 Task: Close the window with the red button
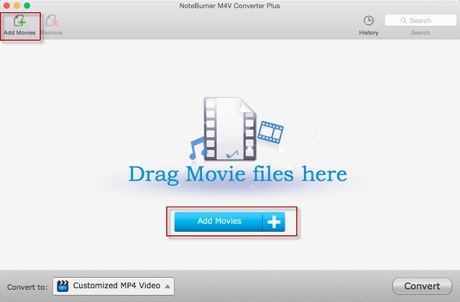pos(6,5)
